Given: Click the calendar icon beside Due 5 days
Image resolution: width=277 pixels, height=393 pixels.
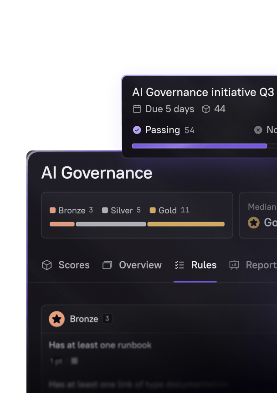Looking at the screenshot, I should point(137,109).
